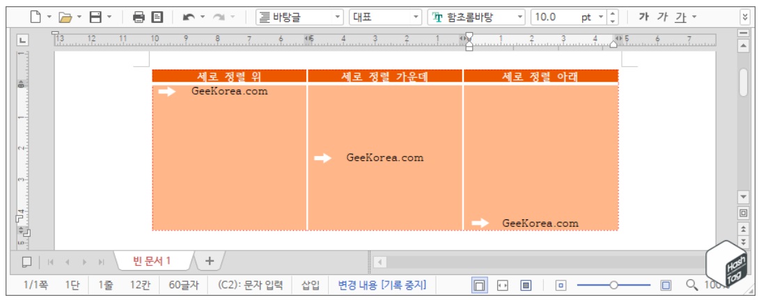Click the zoom magnifier icon in status bar
Viewport: 759px width, 300px height.
pyautogui.click(x=692, y=285)
